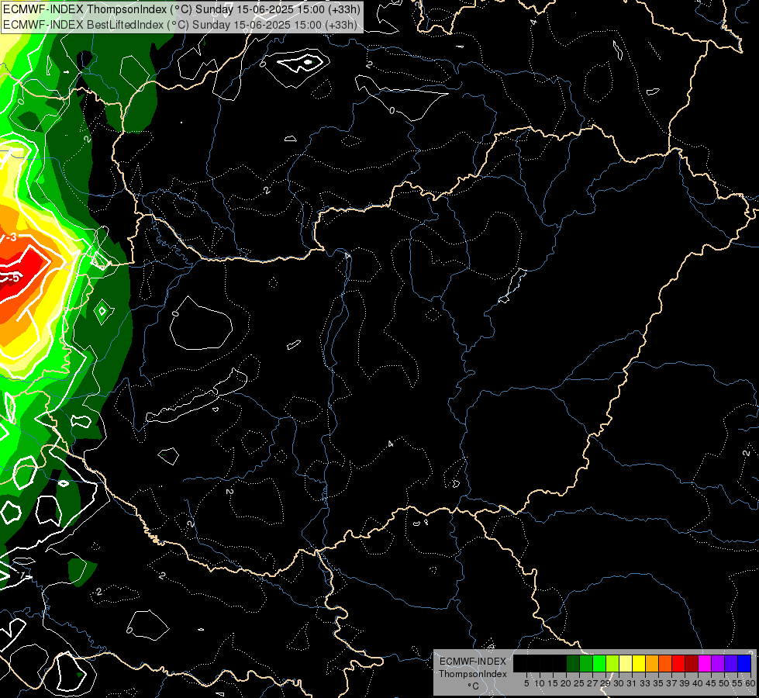The image size is (759, 698).
Task: Click legend tick value 10
Action: tap(540, 683)
